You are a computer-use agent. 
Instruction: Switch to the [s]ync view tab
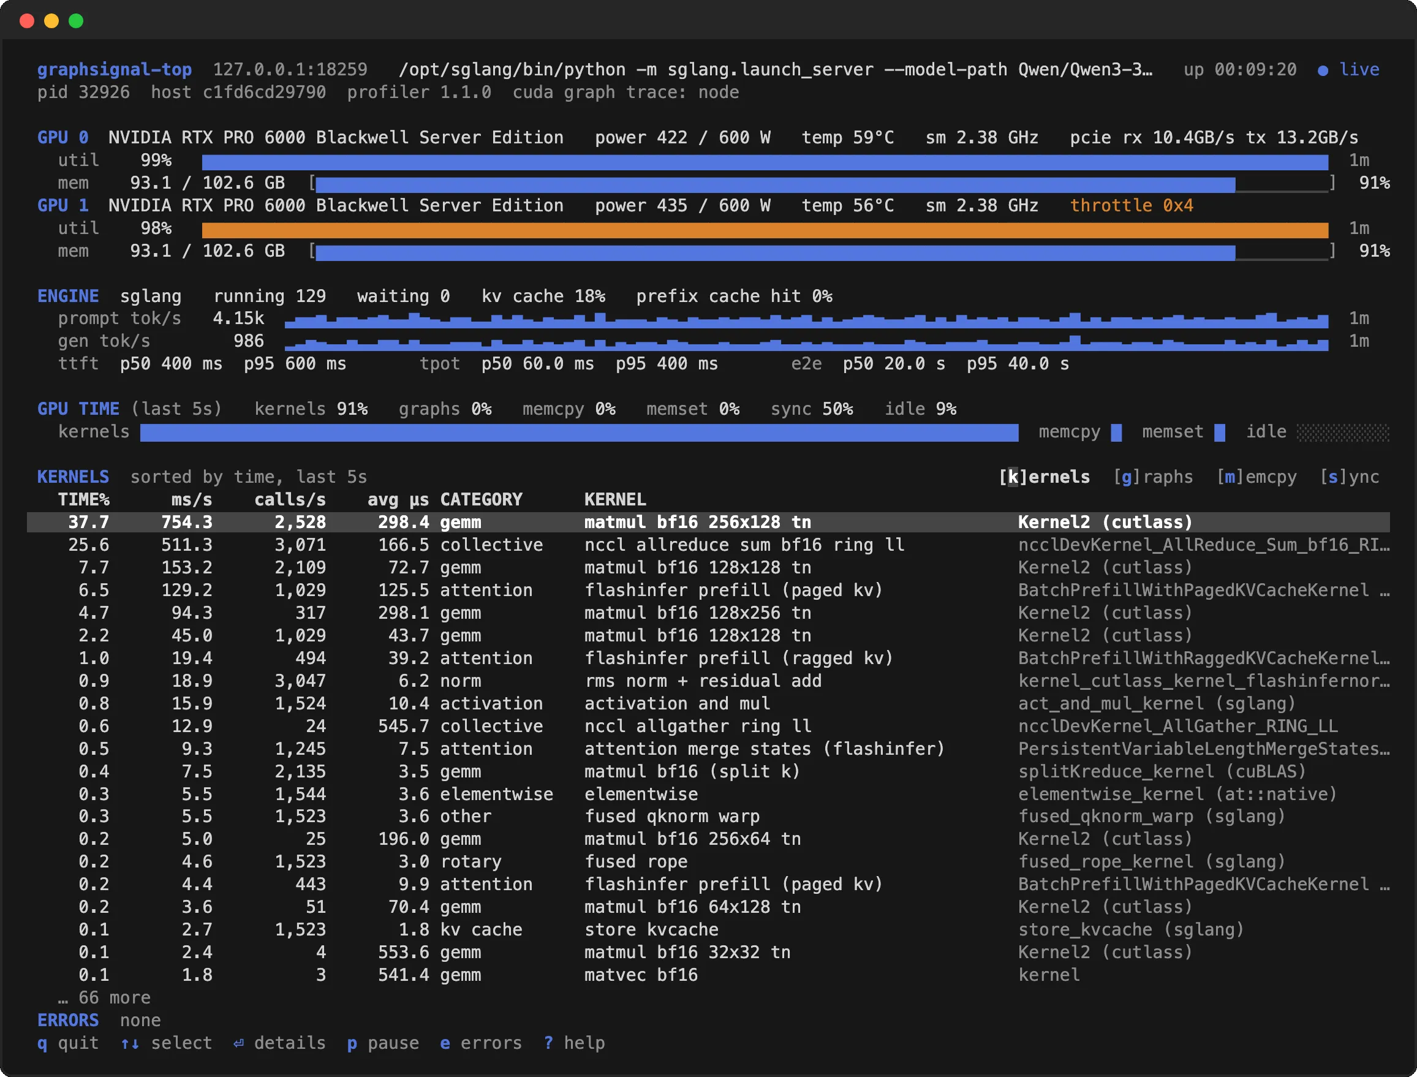(x=1349, y=477)
